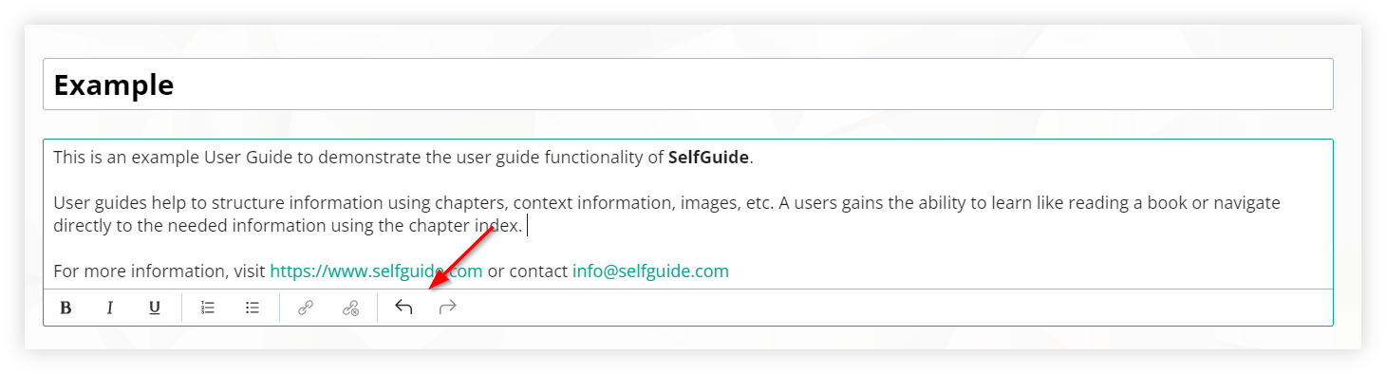Place the cursor after 'chapter index.'

525,226
